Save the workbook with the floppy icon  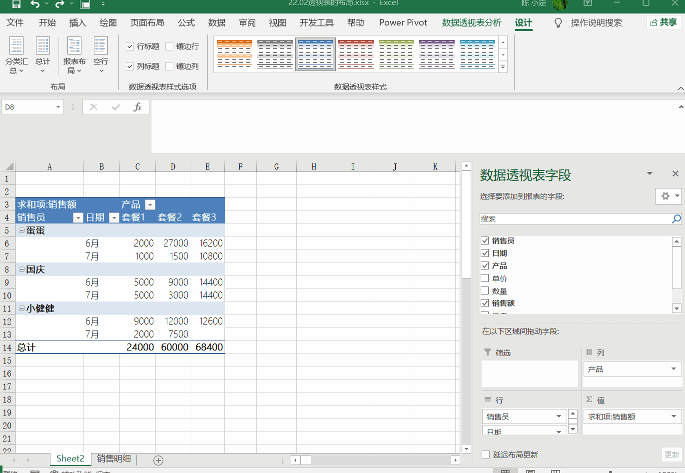[16, 4]
